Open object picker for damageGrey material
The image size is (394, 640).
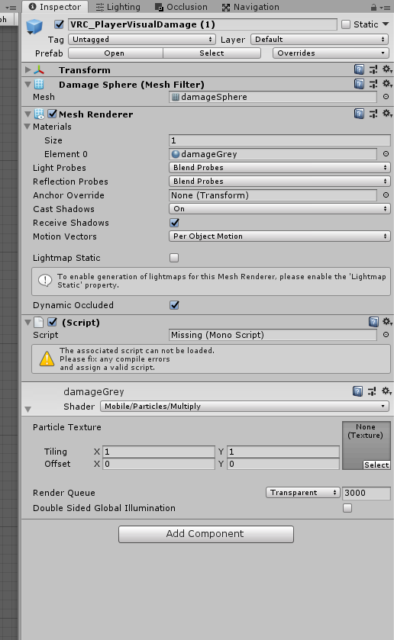386,154
